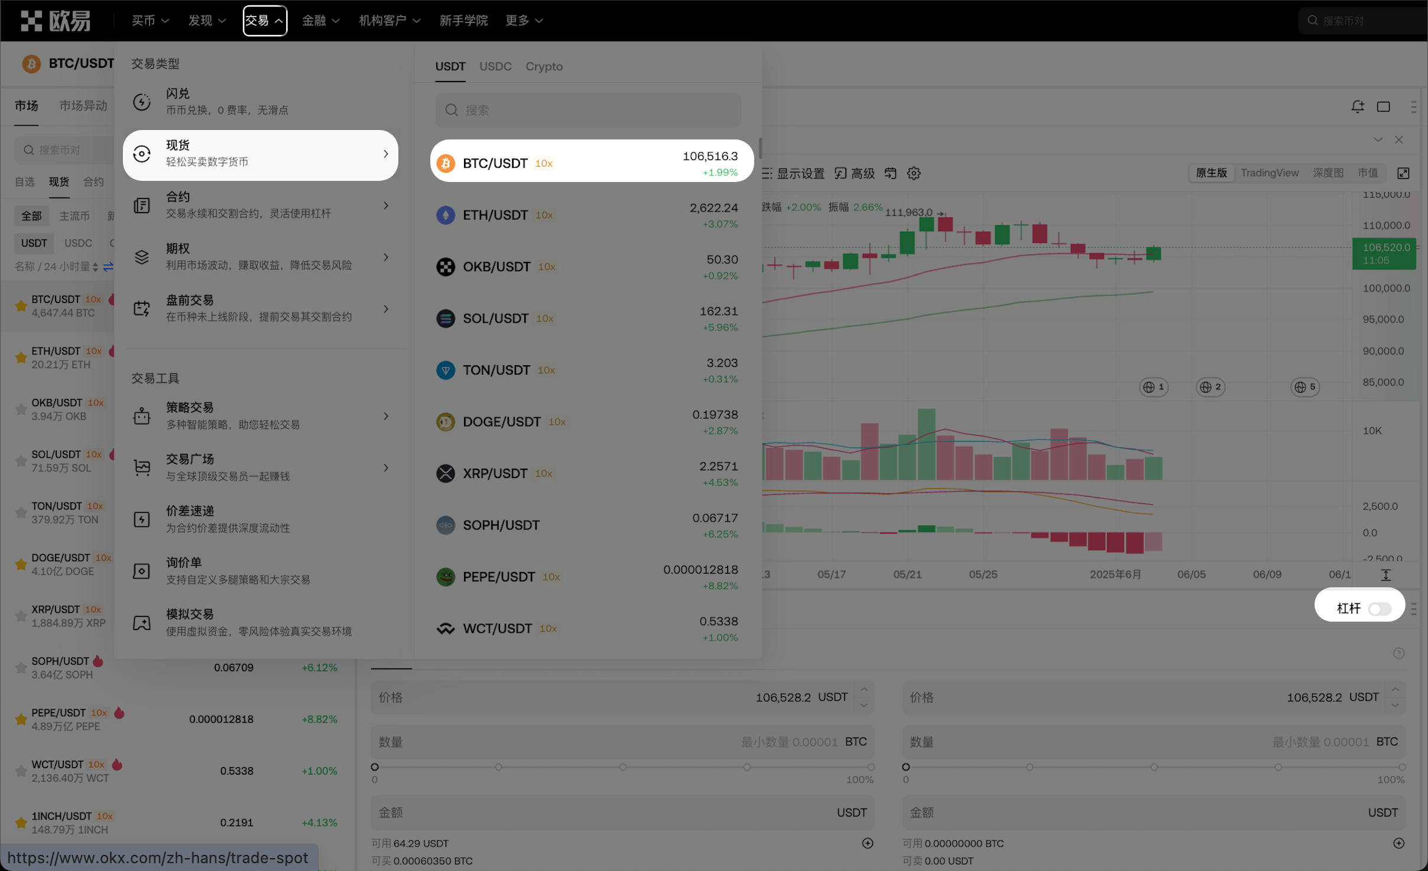This screenshot has width=1428, height=871.
Task: Click the 闪兑 convert icon
Action: click(142, 102)
